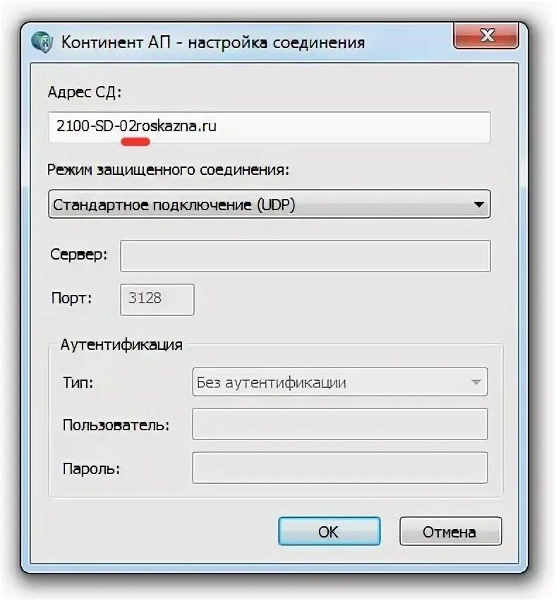Screen dimensions: 556x601
Task: Click the red underline mark beneath the address
Action: pos(135,142)
